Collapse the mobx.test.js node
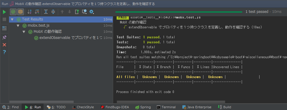The width and height of the screenshot is (287, 110). point(18,26)
